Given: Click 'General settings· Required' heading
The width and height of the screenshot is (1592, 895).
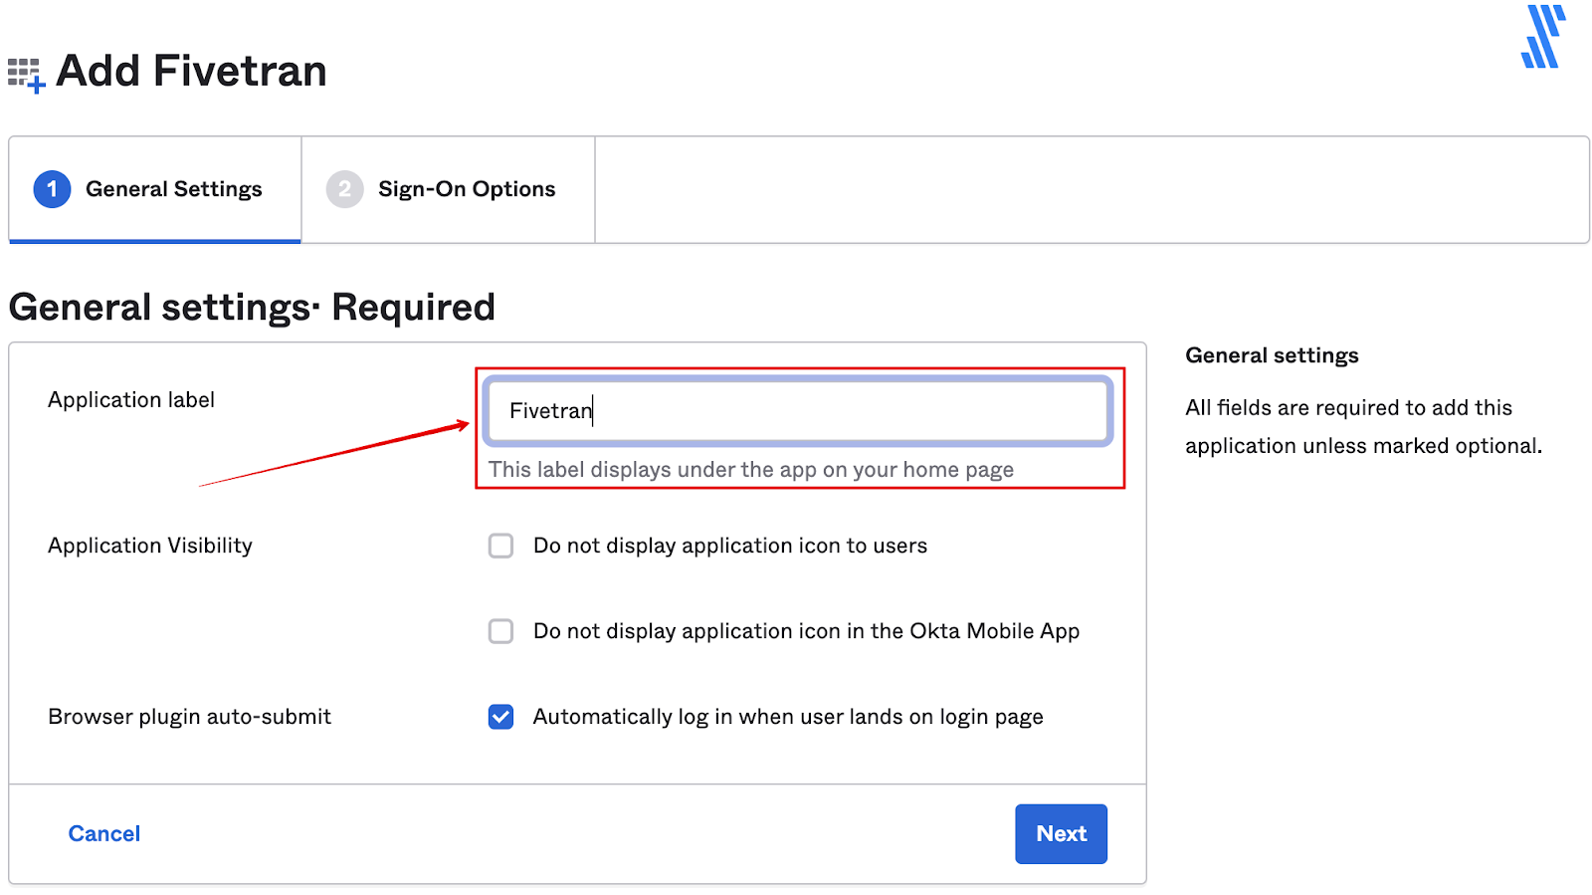Looking at the screenshot, I should click(x=252, y=308).
